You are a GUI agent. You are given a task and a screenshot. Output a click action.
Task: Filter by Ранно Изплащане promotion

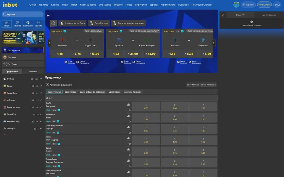tap(209, 85)
